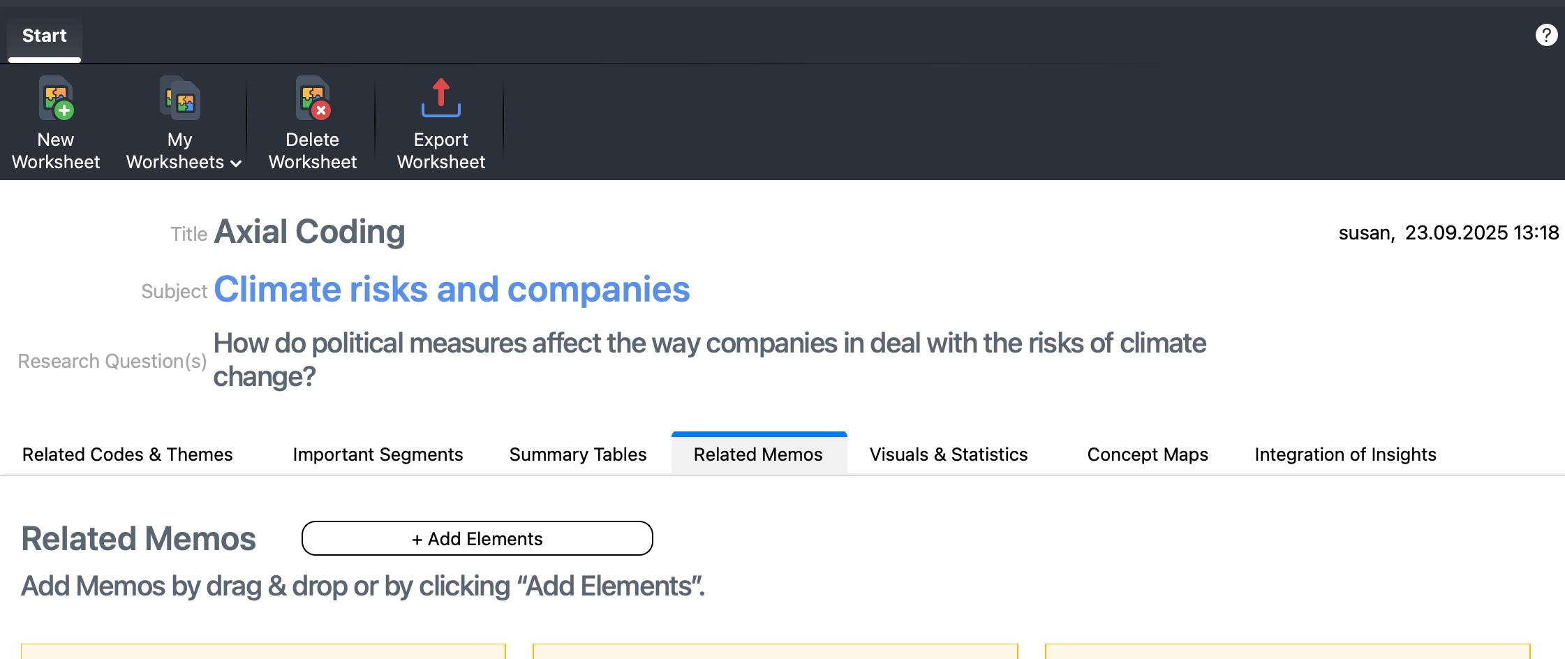
Task: Edit the Climate risks and companies subject
Action: [x=452, y=289]
